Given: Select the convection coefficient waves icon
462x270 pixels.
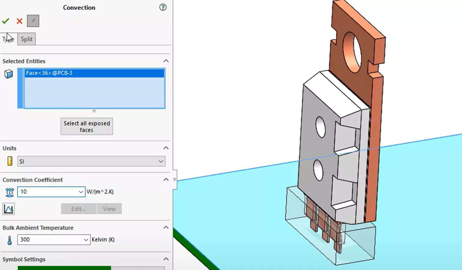Looking at the screenshot, I should point(9,192).
